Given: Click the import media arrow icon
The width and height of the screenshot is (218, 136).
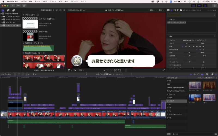Looking at the screenshot, I should [13, 5].
